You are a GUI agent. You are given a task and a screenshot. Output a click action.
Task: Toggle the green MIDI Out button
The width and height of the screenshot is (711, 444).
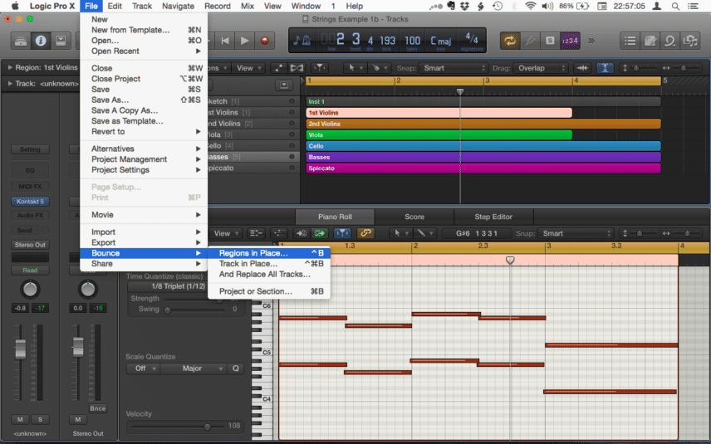[x=320, y=233]
